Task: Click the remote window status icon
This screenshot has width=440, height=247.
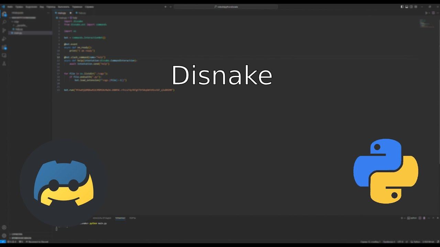Action: point(3,242)
